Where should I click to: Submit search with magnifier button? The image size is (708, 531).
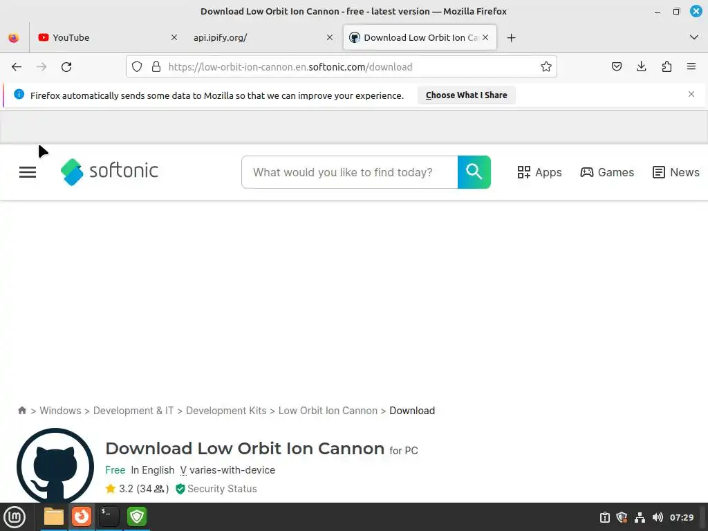(474, 172)
